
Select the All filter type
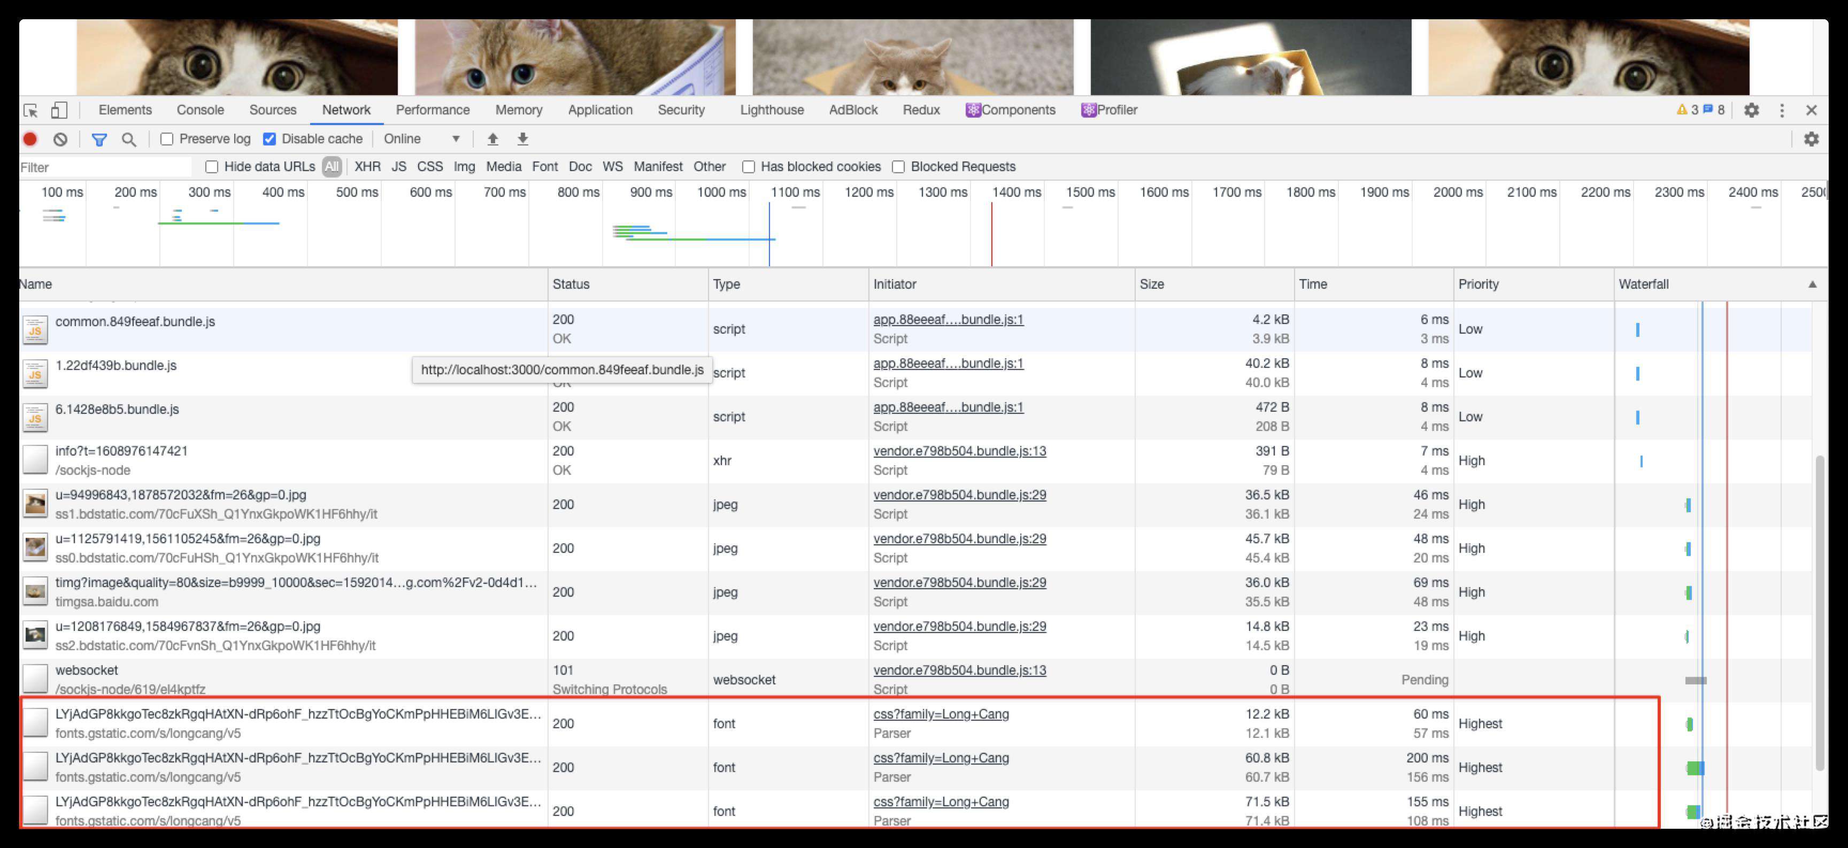332,166
